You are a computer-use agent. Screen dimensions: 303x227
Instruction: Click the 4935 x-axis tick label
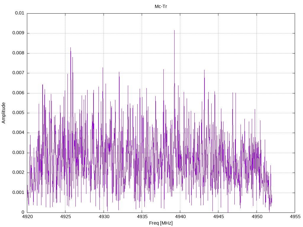coord(142,217)
